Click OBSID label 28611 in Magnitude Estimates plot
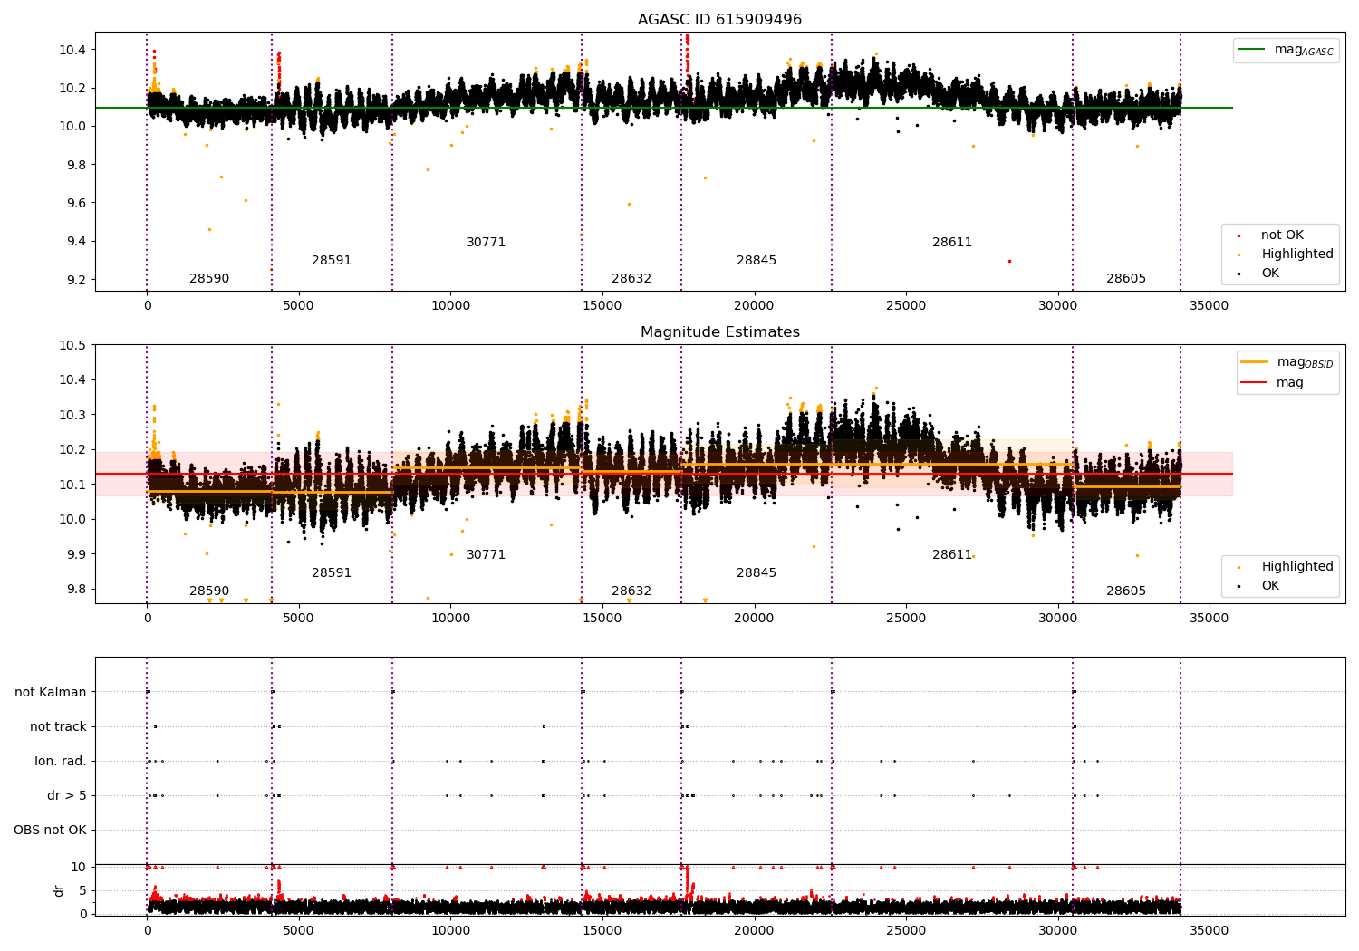This screenshot has height=951, width=1359. pos(952,555)
